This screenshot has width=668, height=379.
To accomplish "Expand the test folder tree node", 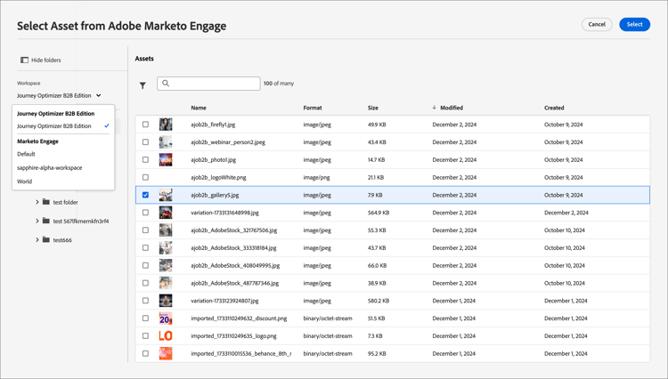I will point(37,202).
